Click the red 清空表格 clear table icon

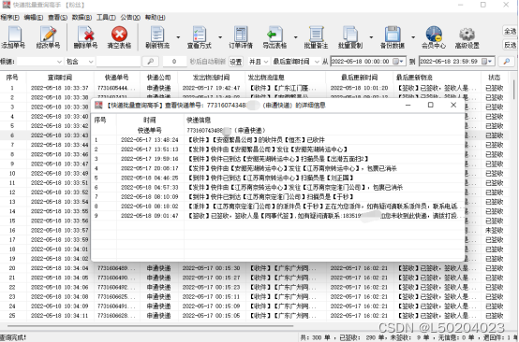click(120, 34)
